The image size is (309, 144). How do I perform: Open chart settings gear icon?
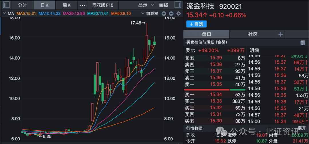[179, 13]
